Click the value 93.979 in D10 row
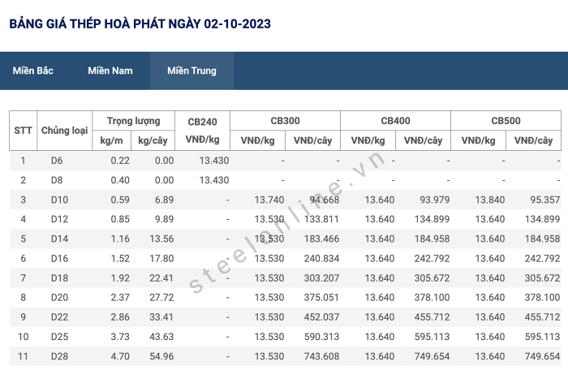Screen dimensions: 568x374 pos(435,200)
